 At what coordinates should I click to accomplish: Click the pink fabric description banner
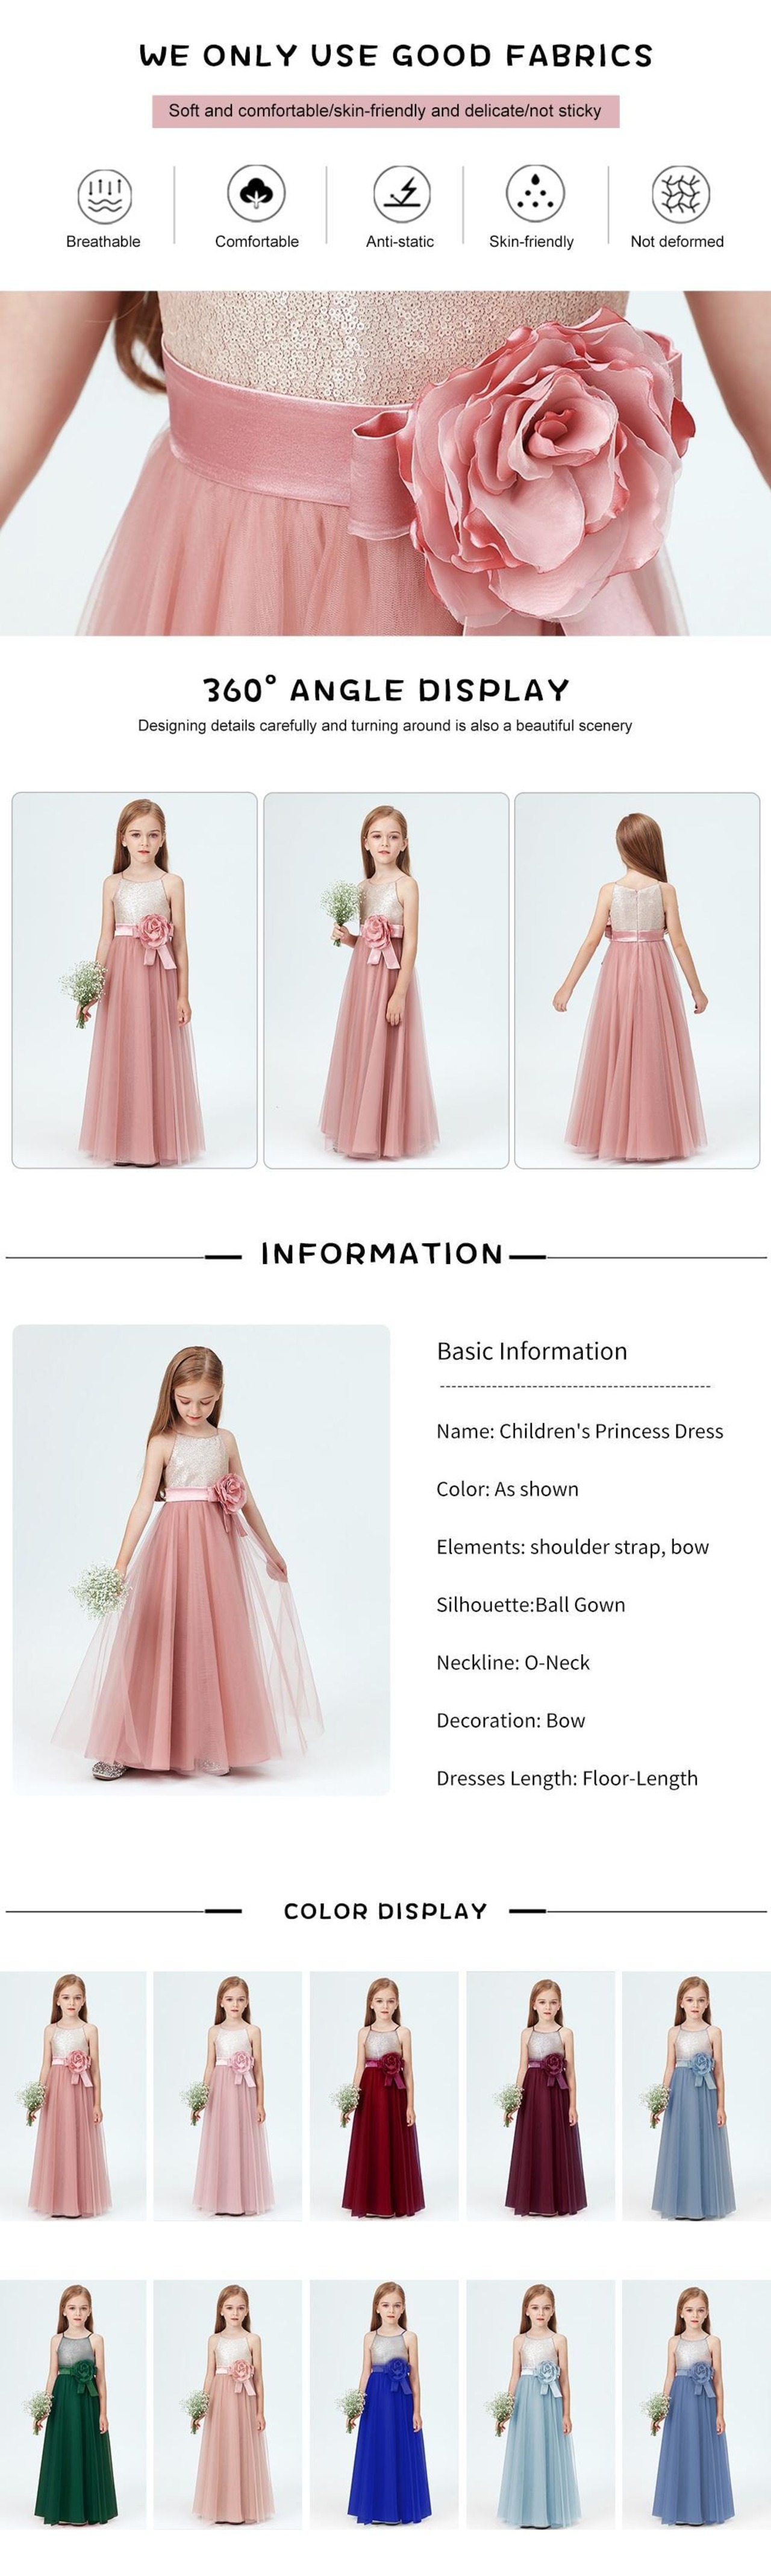[386, 111]
